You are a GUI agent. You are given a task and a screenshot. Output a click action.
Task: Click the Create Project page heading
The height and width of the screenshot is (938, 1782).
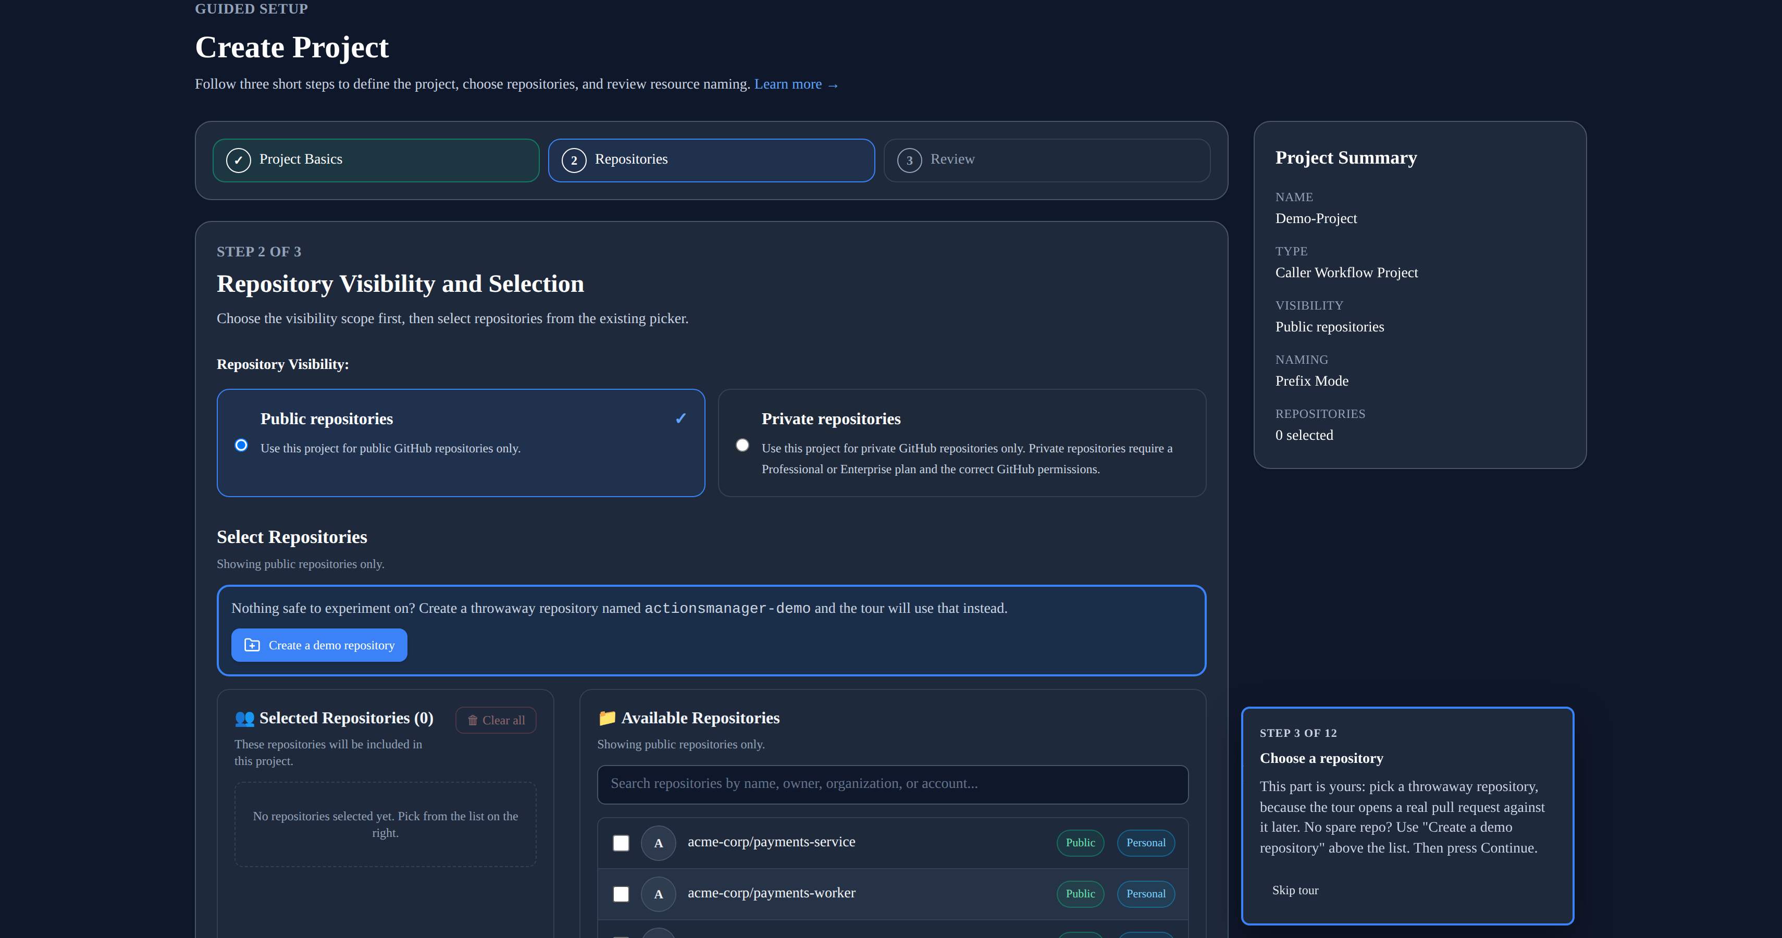tap(292, 47)
